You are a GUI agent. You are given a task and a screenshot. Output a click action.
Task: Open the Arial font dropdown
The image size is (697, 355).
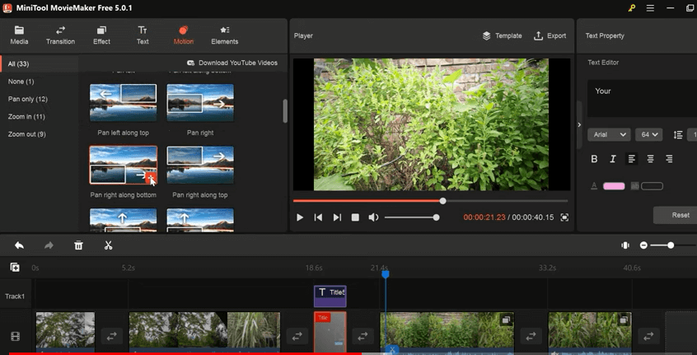click(609, 134)
